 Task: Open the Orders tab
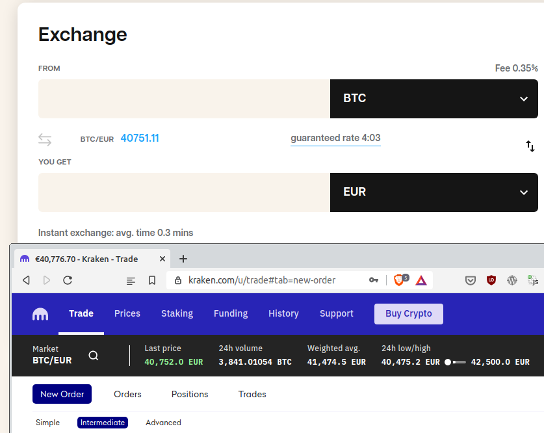[x=127, y=394]
